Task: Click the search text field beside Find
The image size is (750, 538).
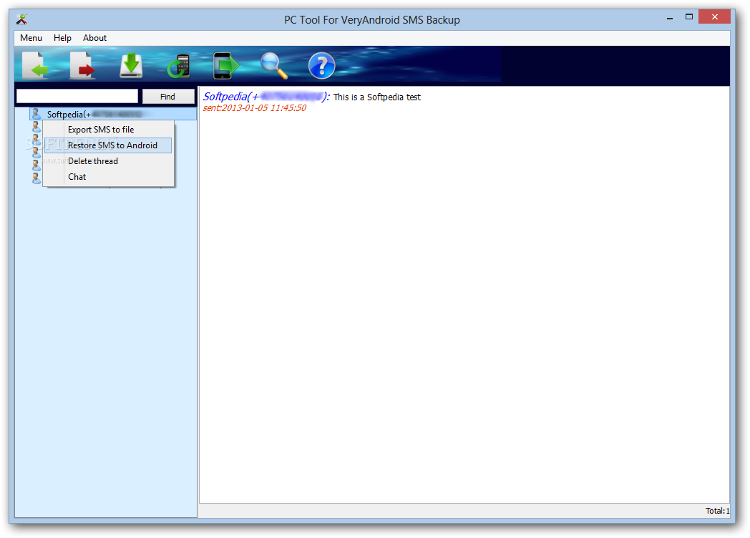Action: click(77, 96)
